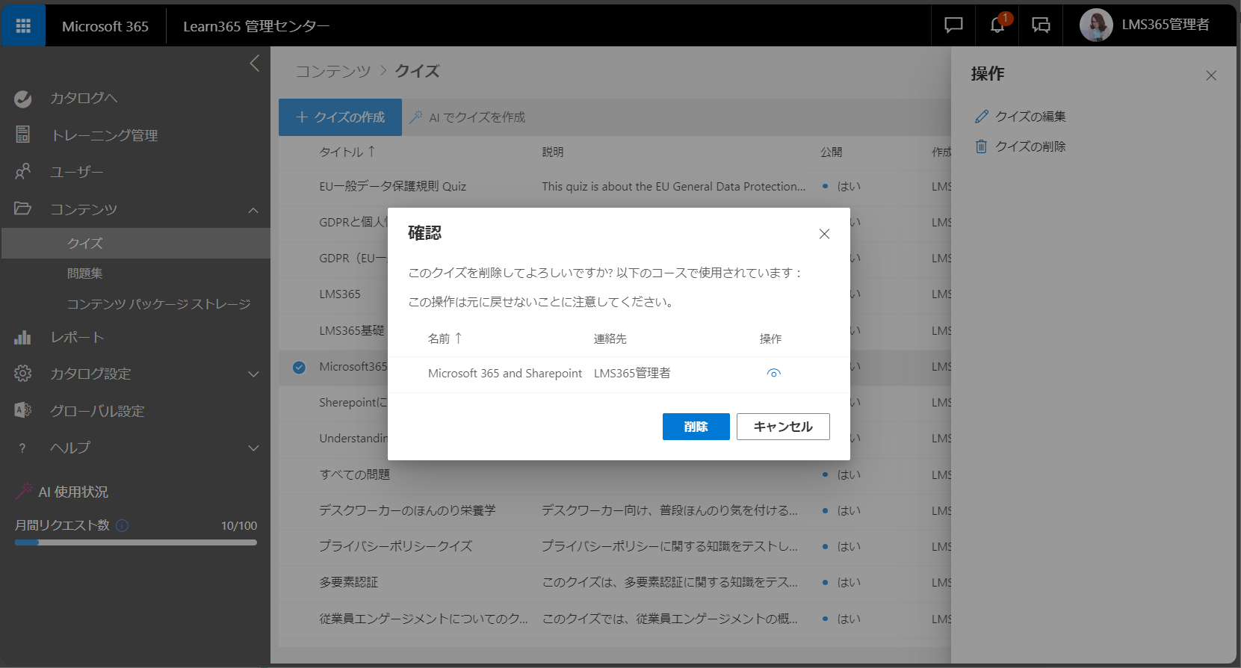Click the トレーニング管理 building icon
This screenshot has height=668, width=1241.
pos(23,134)
